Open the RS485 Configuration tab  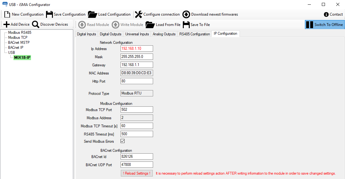(x=194, y=34)
